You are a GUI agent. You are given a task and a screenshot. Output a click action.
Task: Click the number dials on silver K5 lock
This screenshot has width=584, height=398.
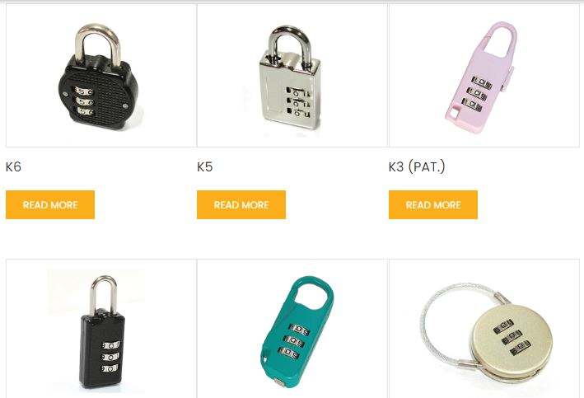(x=298, y=102)
